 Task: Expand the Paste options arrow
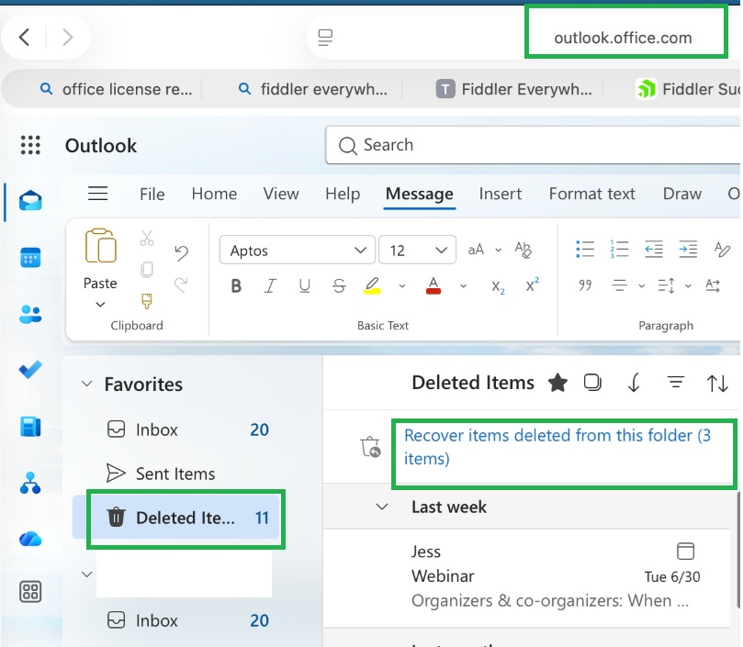(x=100, y=304)
